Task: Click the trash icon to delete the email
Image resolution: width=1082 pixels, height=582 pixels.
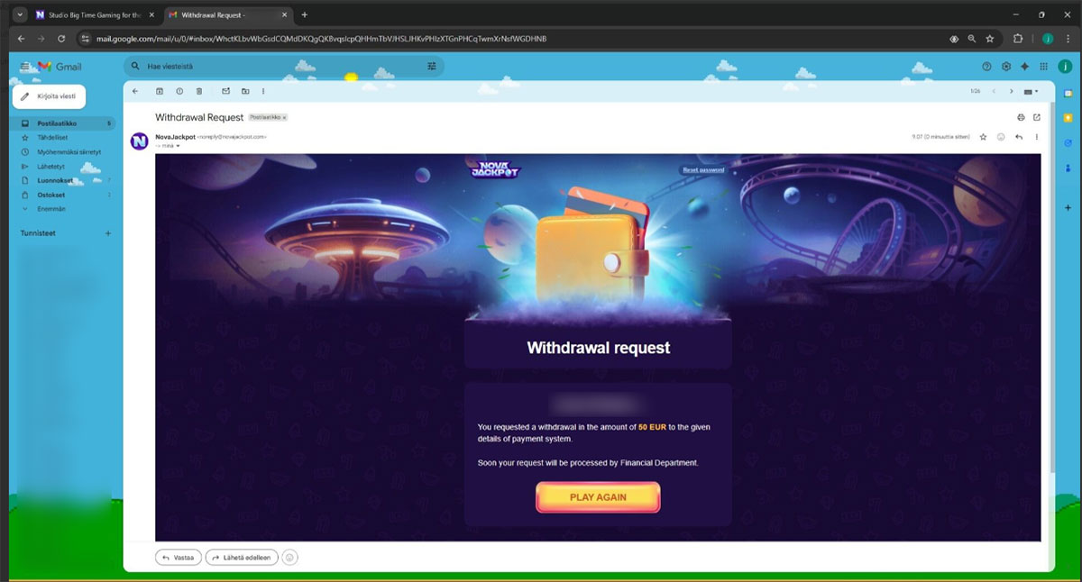Action: [199, 91]
